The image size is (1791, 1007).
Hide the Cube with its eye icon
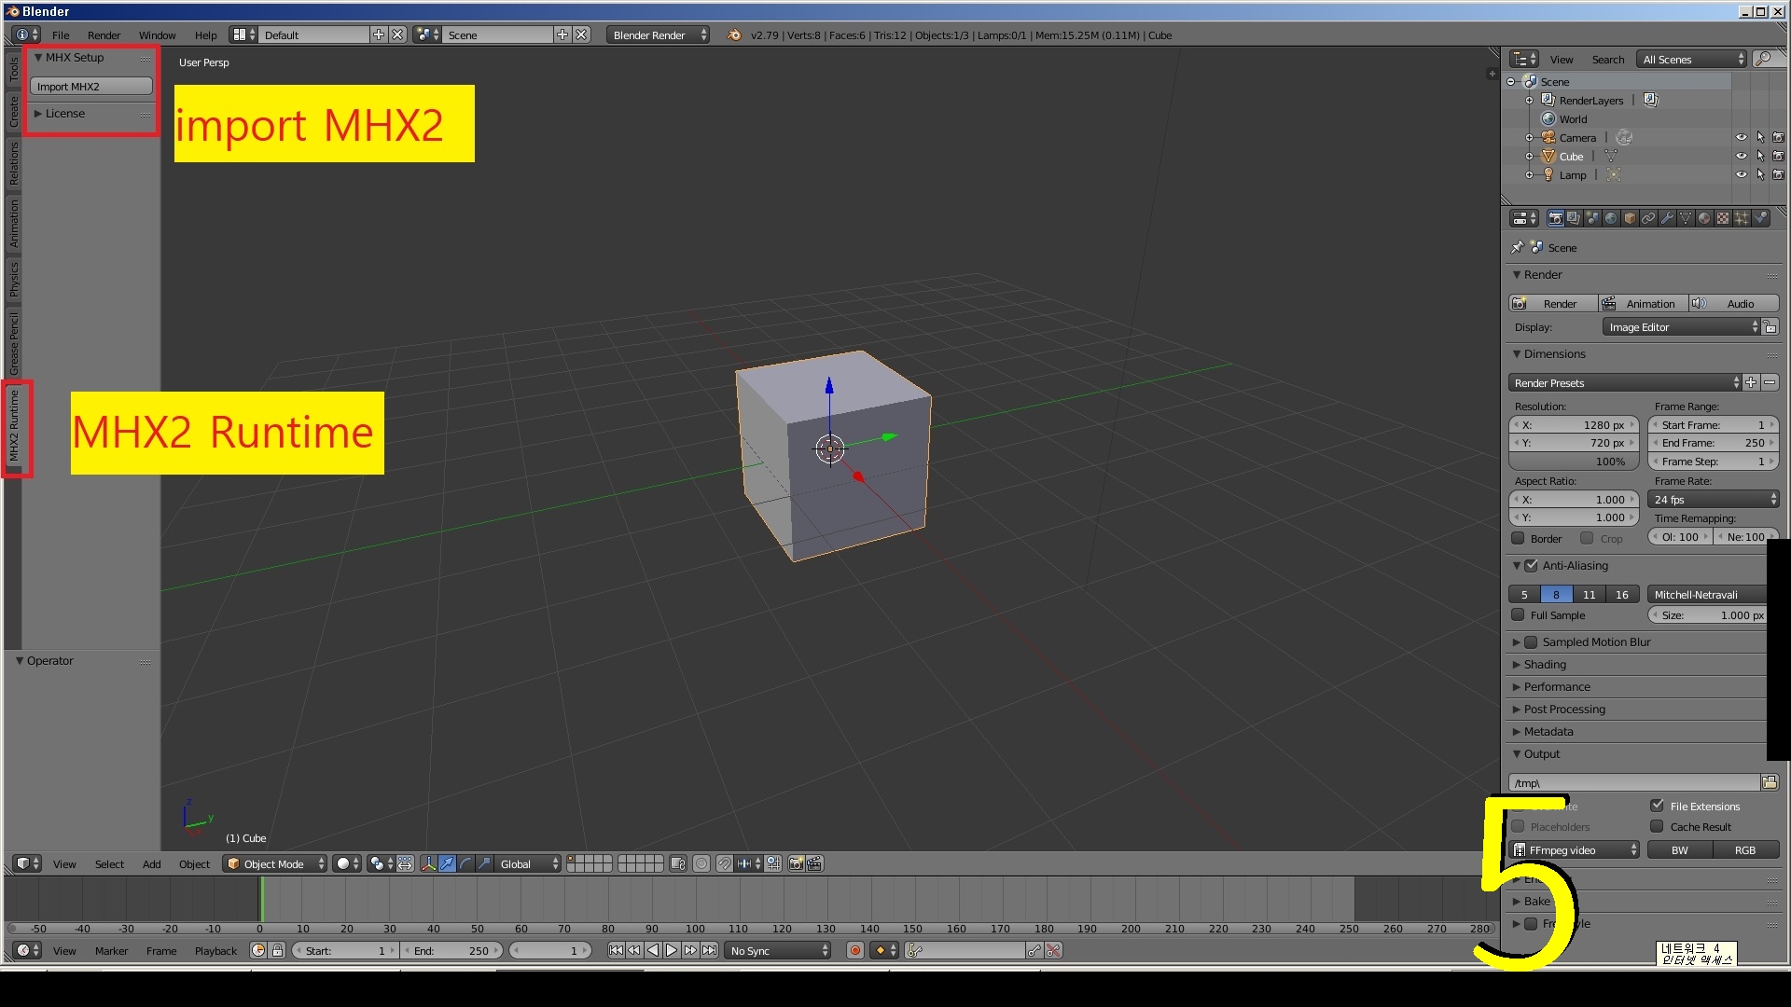(x=1741, y=156)
